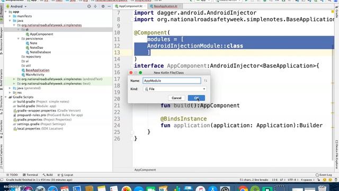Open the Build tool window
339x191 pixels.
click(48, 175)
